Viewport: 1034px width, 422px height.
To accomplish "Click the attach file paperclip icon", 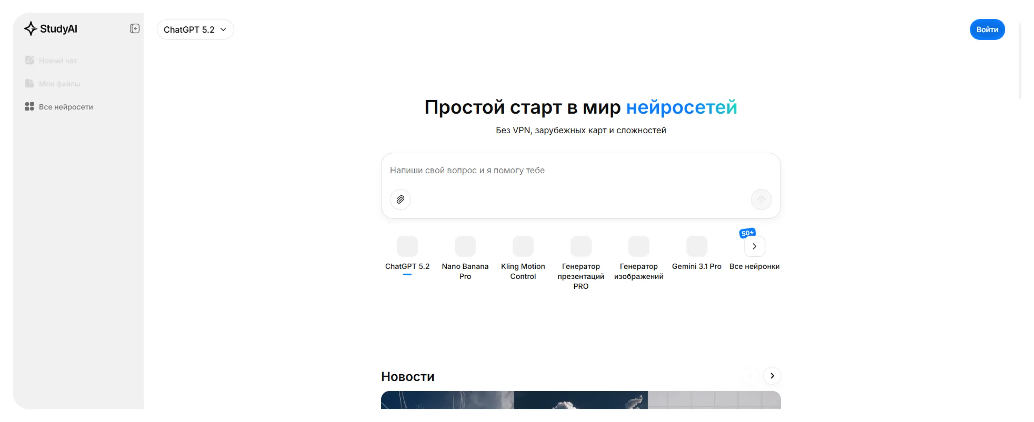I will click(x=400, y=199).
